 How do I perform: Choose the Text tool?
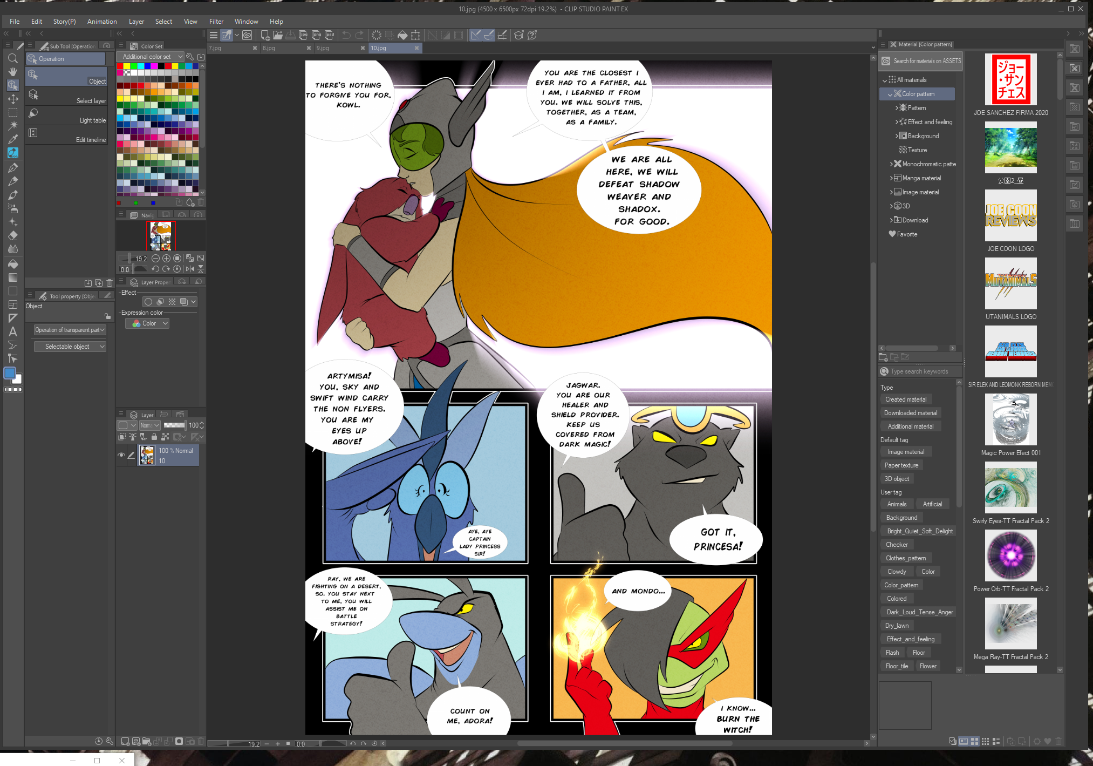point(13,331)
